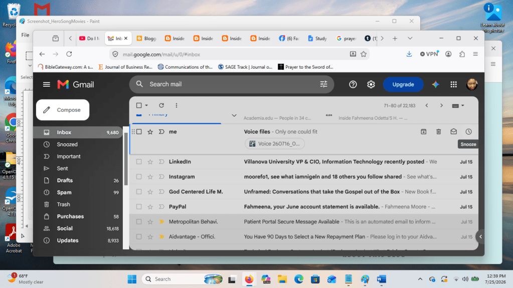Switch to the Study browser tab
The width and height of the screenshot is (513, 288).
pos(317,39)
